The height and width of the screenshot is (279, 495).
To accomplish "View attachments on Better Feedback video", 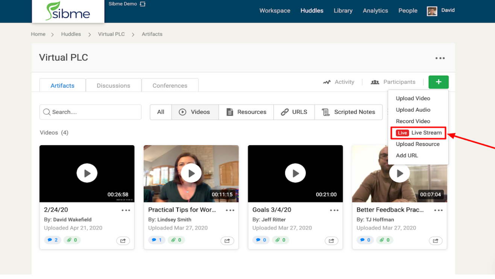I will tap(384, 240).
